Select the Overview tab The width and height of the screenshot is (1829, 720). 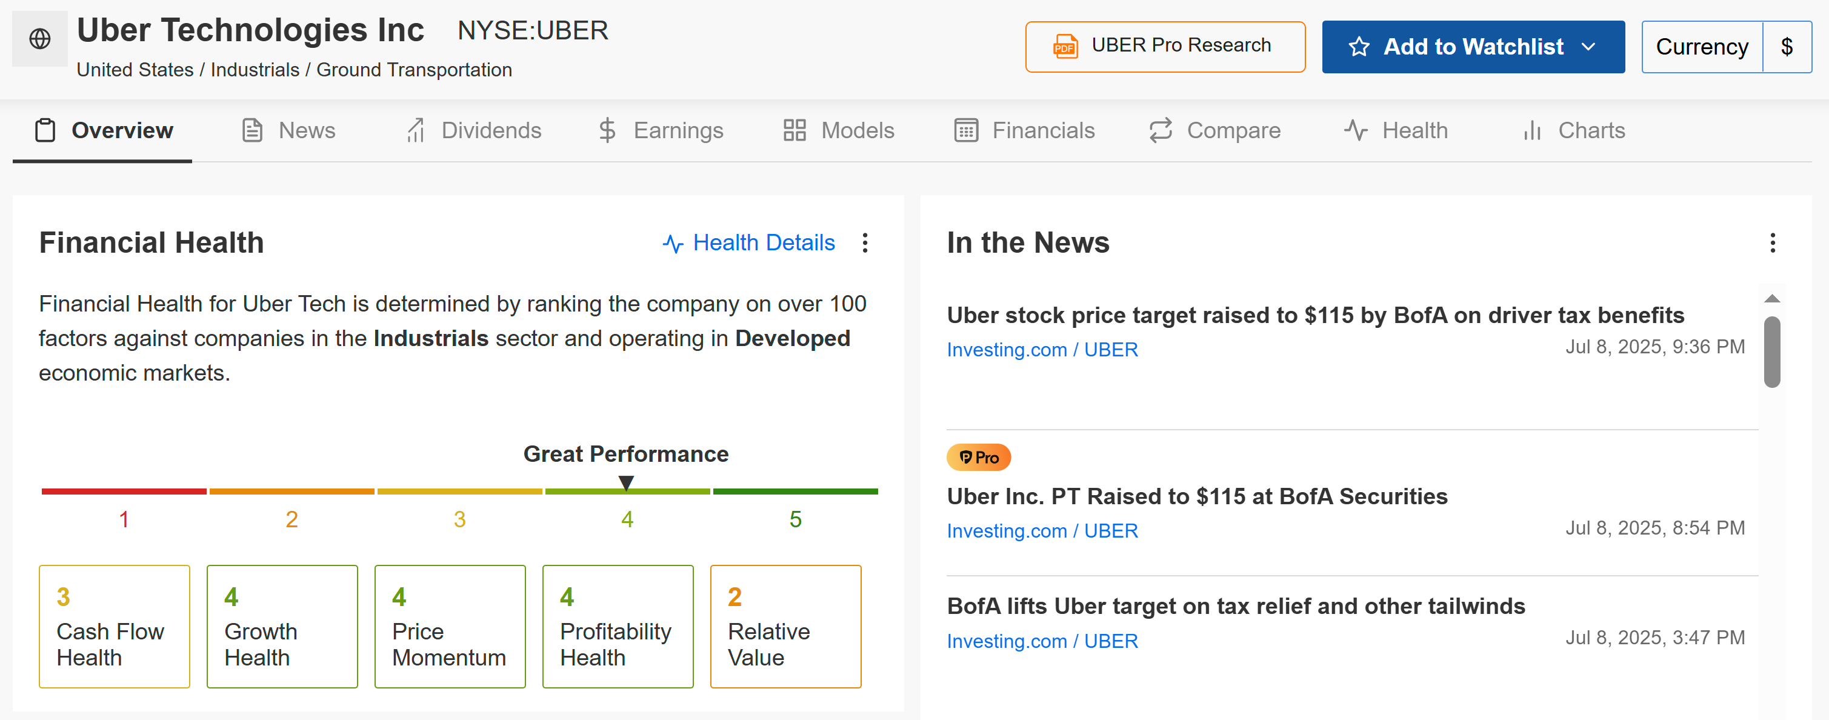point(102,131)
